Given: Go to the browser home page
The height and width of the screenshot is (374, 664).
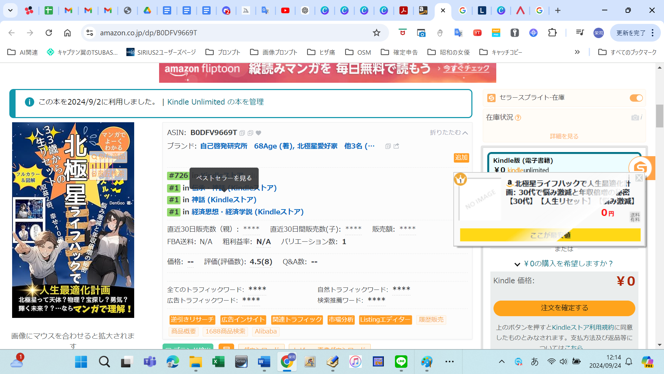Looking at the screenshot, I should (x=67, y=33).
